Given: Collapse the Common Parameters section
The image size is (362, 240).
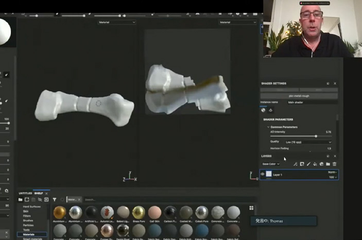Looking at the screenshot, I should (268, 127).
